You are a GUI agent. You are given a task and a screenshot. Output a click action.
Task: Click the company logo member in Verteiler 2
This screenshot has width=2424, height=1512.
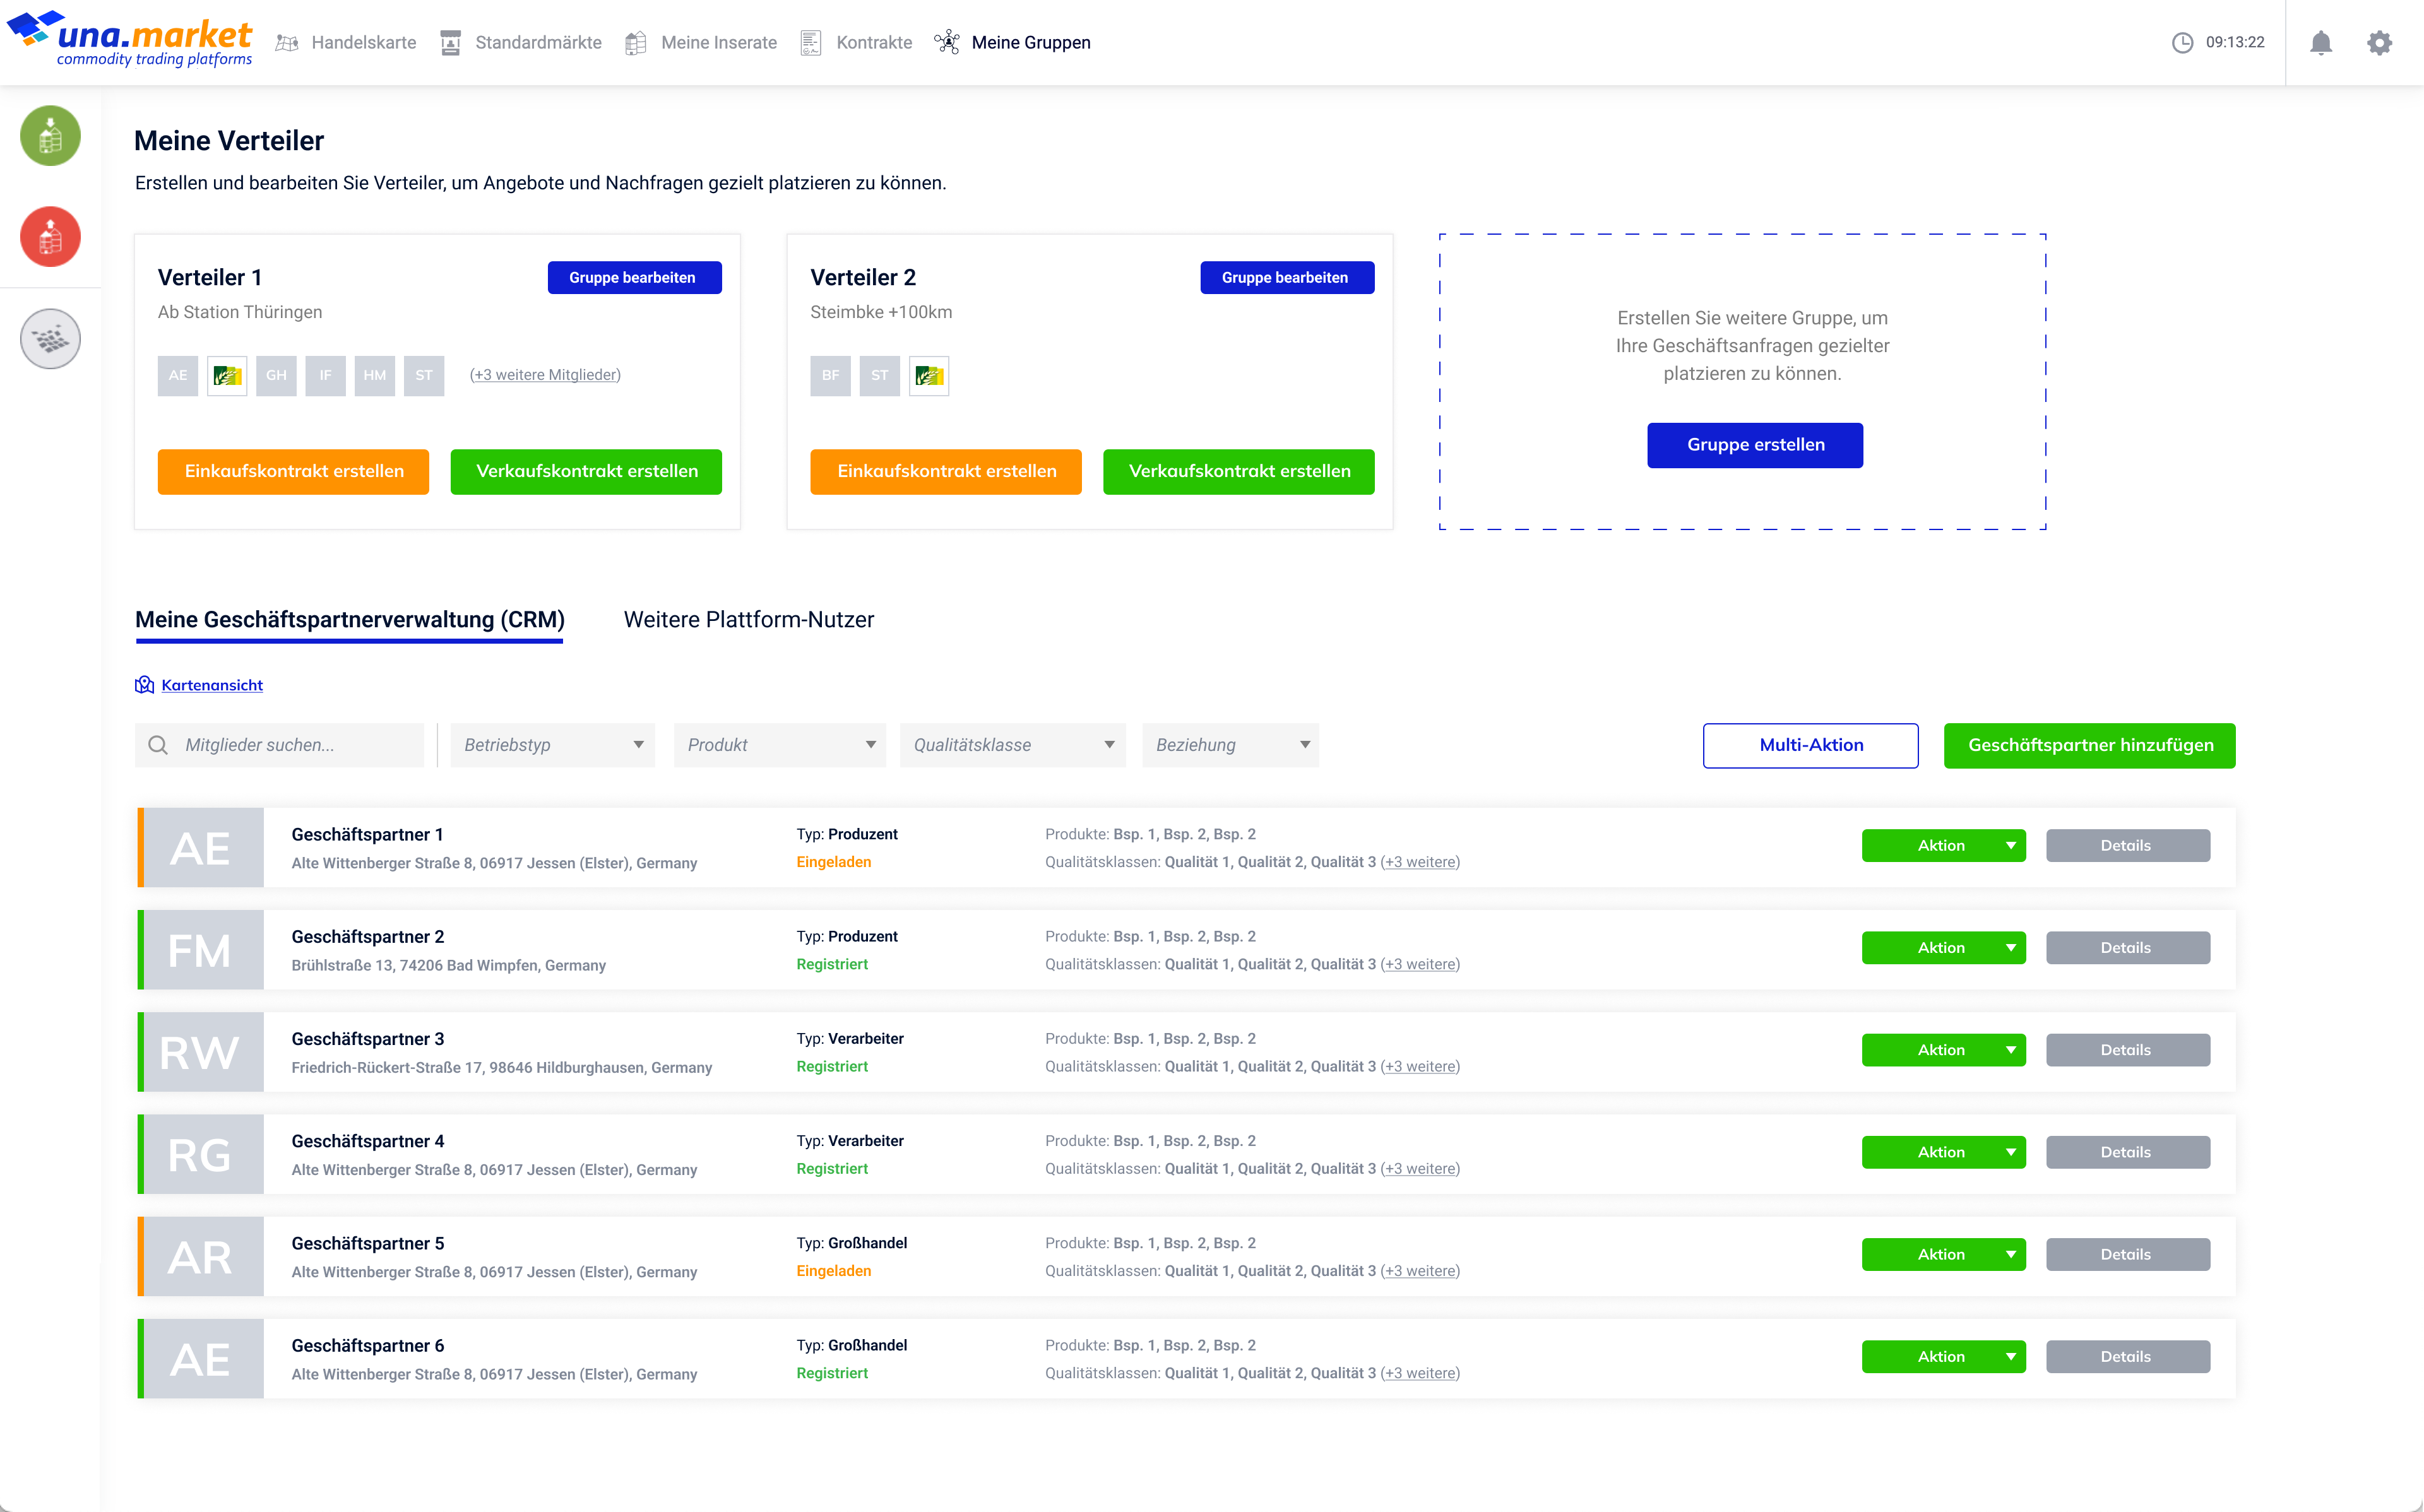coord(928,376)
